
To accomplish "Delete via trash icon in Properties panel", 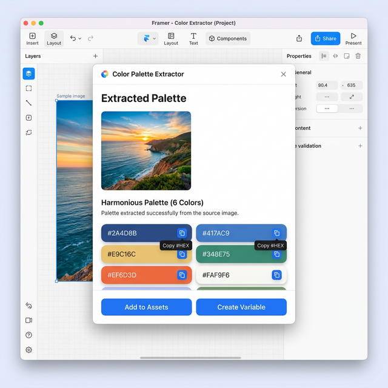I will click(358, 56).
